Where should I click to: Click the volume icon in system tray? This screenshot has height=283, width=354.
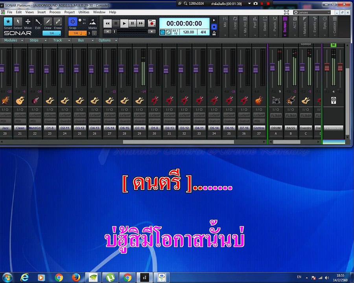point(327,277)
